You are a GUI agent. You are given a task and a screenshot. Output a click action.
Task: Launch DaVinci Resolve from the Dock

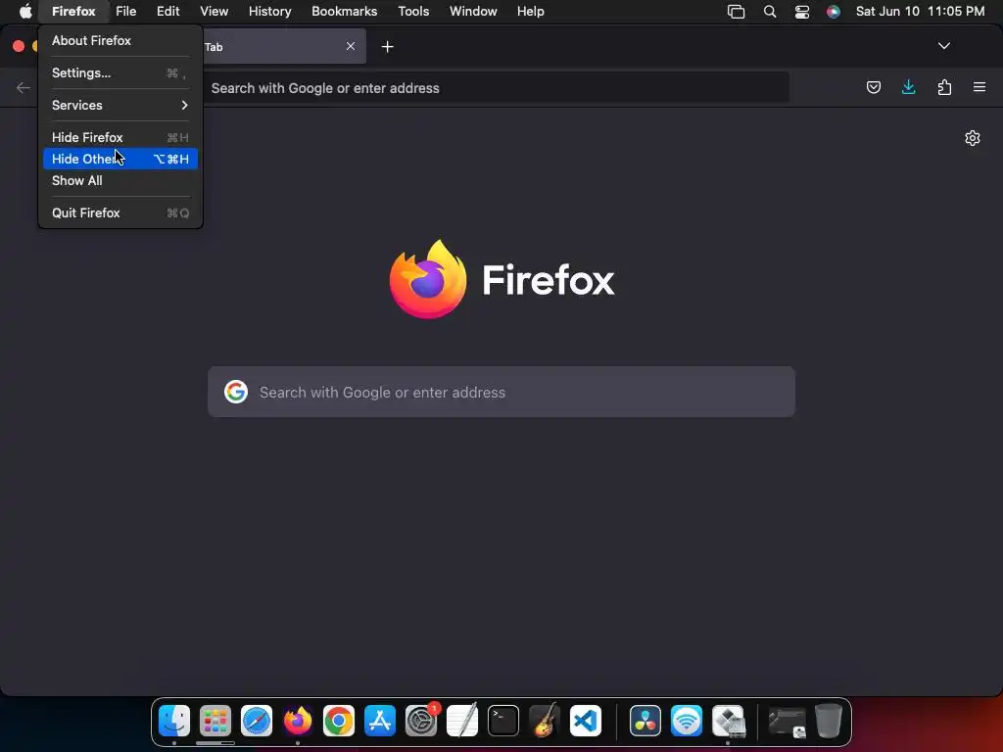click(x=645, y=721)
